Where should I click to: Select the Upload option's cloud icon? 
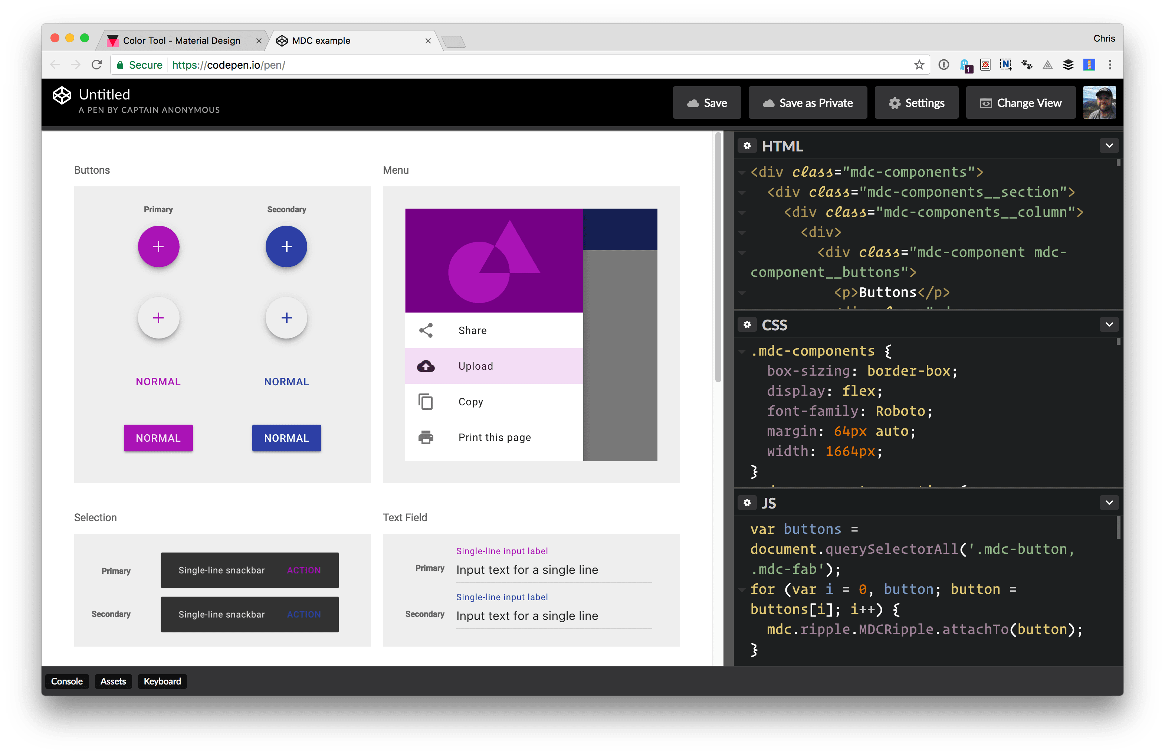tap(426, 366)
